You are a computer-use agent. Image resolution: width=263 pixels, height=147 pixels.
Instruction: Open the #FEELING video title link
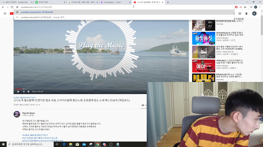[x=230, y=62]
